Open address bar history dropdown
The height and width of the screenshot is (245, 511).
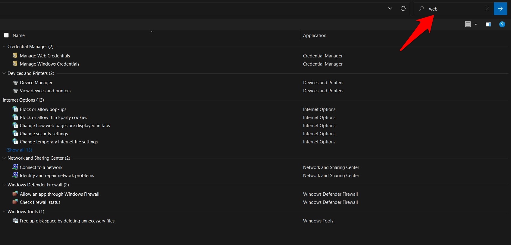tap(390, 8)
